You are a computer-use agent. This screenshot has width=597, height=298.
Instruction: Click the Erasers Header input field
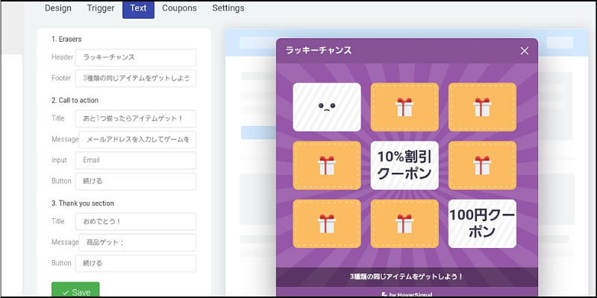click(x=136, y=57)
